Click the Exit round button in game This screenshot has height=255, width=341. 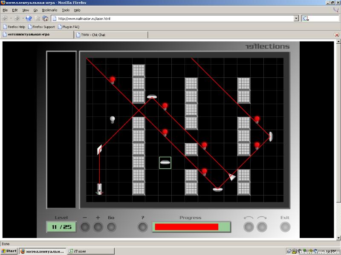point(285,227)
